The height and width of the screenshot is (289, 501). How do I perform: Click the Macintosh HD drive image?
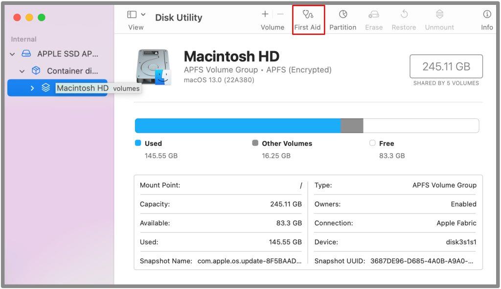(154, 67)
